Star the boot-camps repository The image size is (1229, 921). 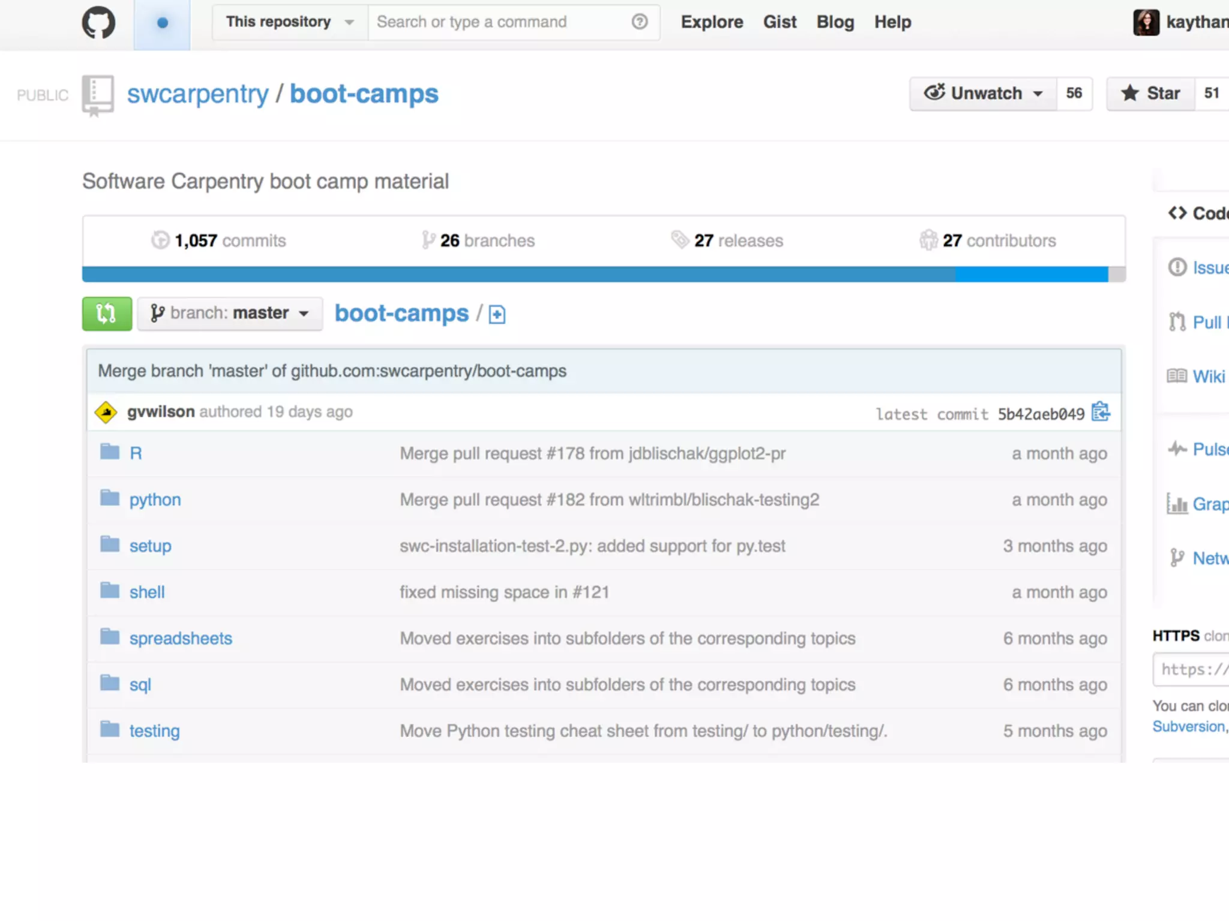[1150, 94]
